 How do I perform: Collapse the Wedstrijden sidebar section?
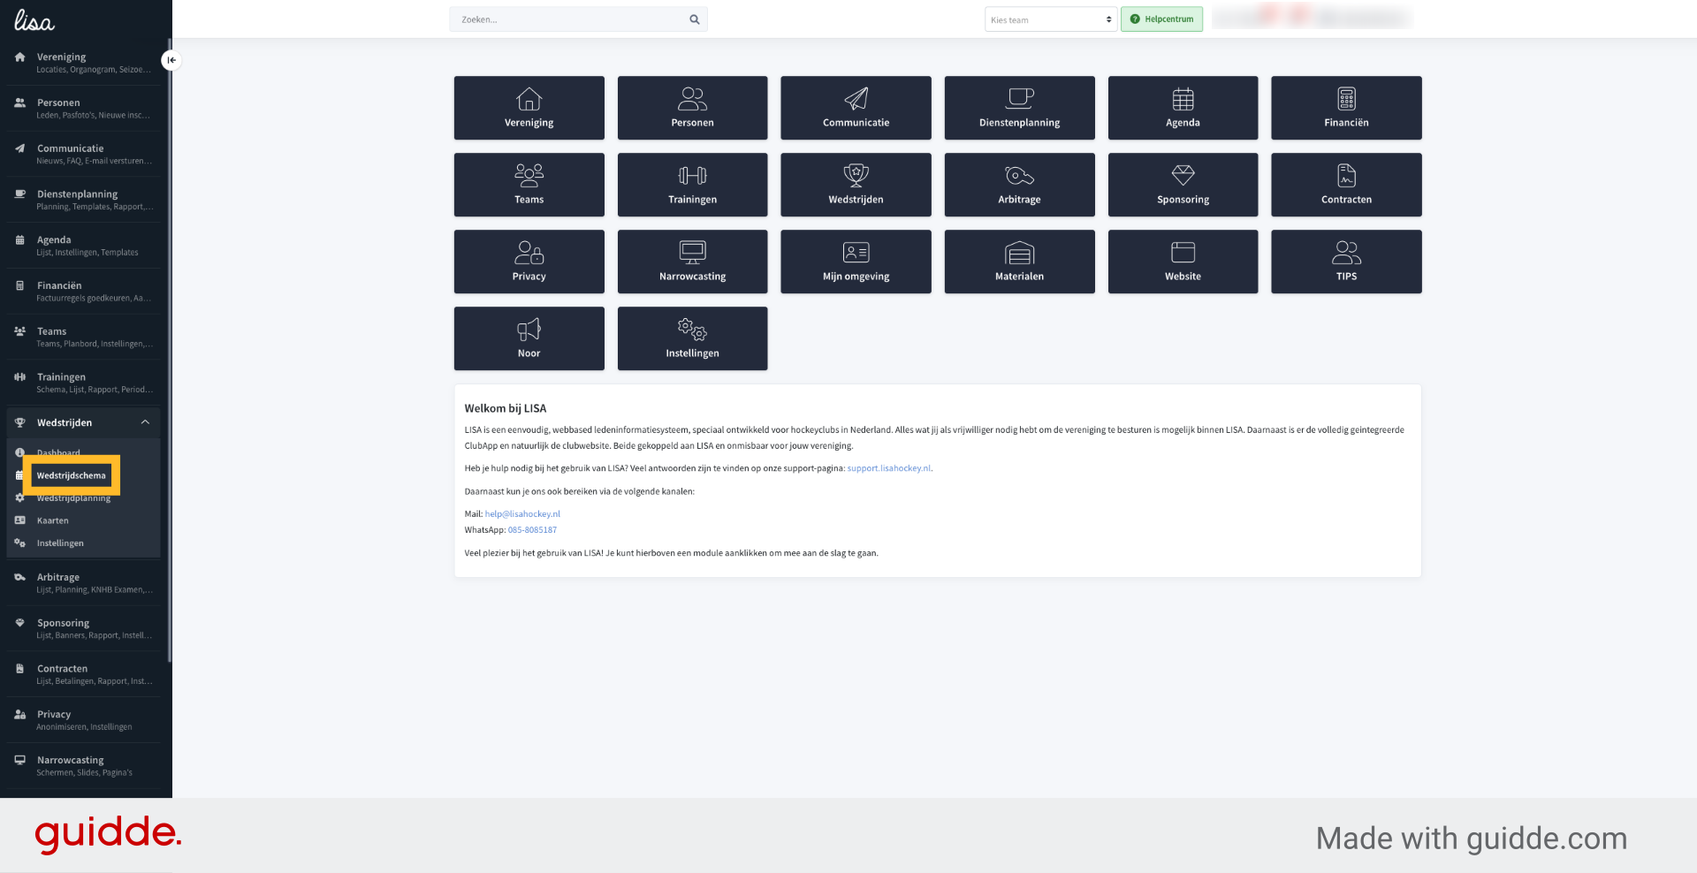point(83,422)
